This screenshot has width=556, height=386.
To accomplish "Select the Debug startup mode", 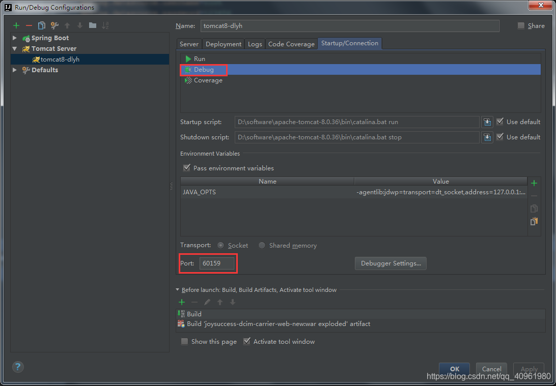I will [x=360, y=69].
